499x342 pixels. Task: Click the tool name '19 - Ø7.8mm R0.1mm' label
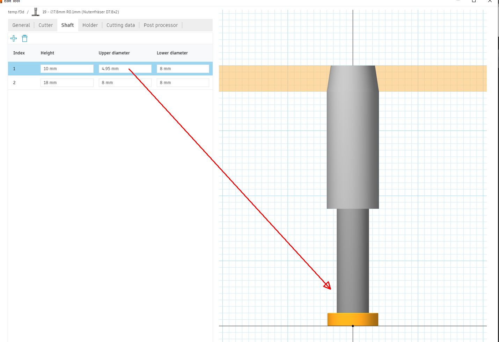(80, 12)
